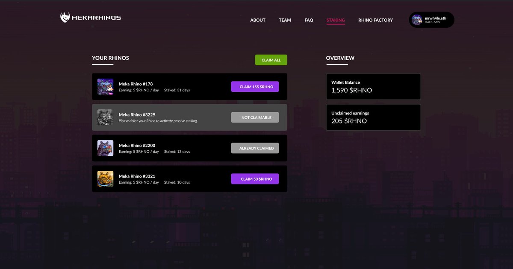Image resolution: width=513 pixels, height=269 pixels.
Task: Open the mrwh4le.eth wallet account button
Action: (x=431, y=20)
